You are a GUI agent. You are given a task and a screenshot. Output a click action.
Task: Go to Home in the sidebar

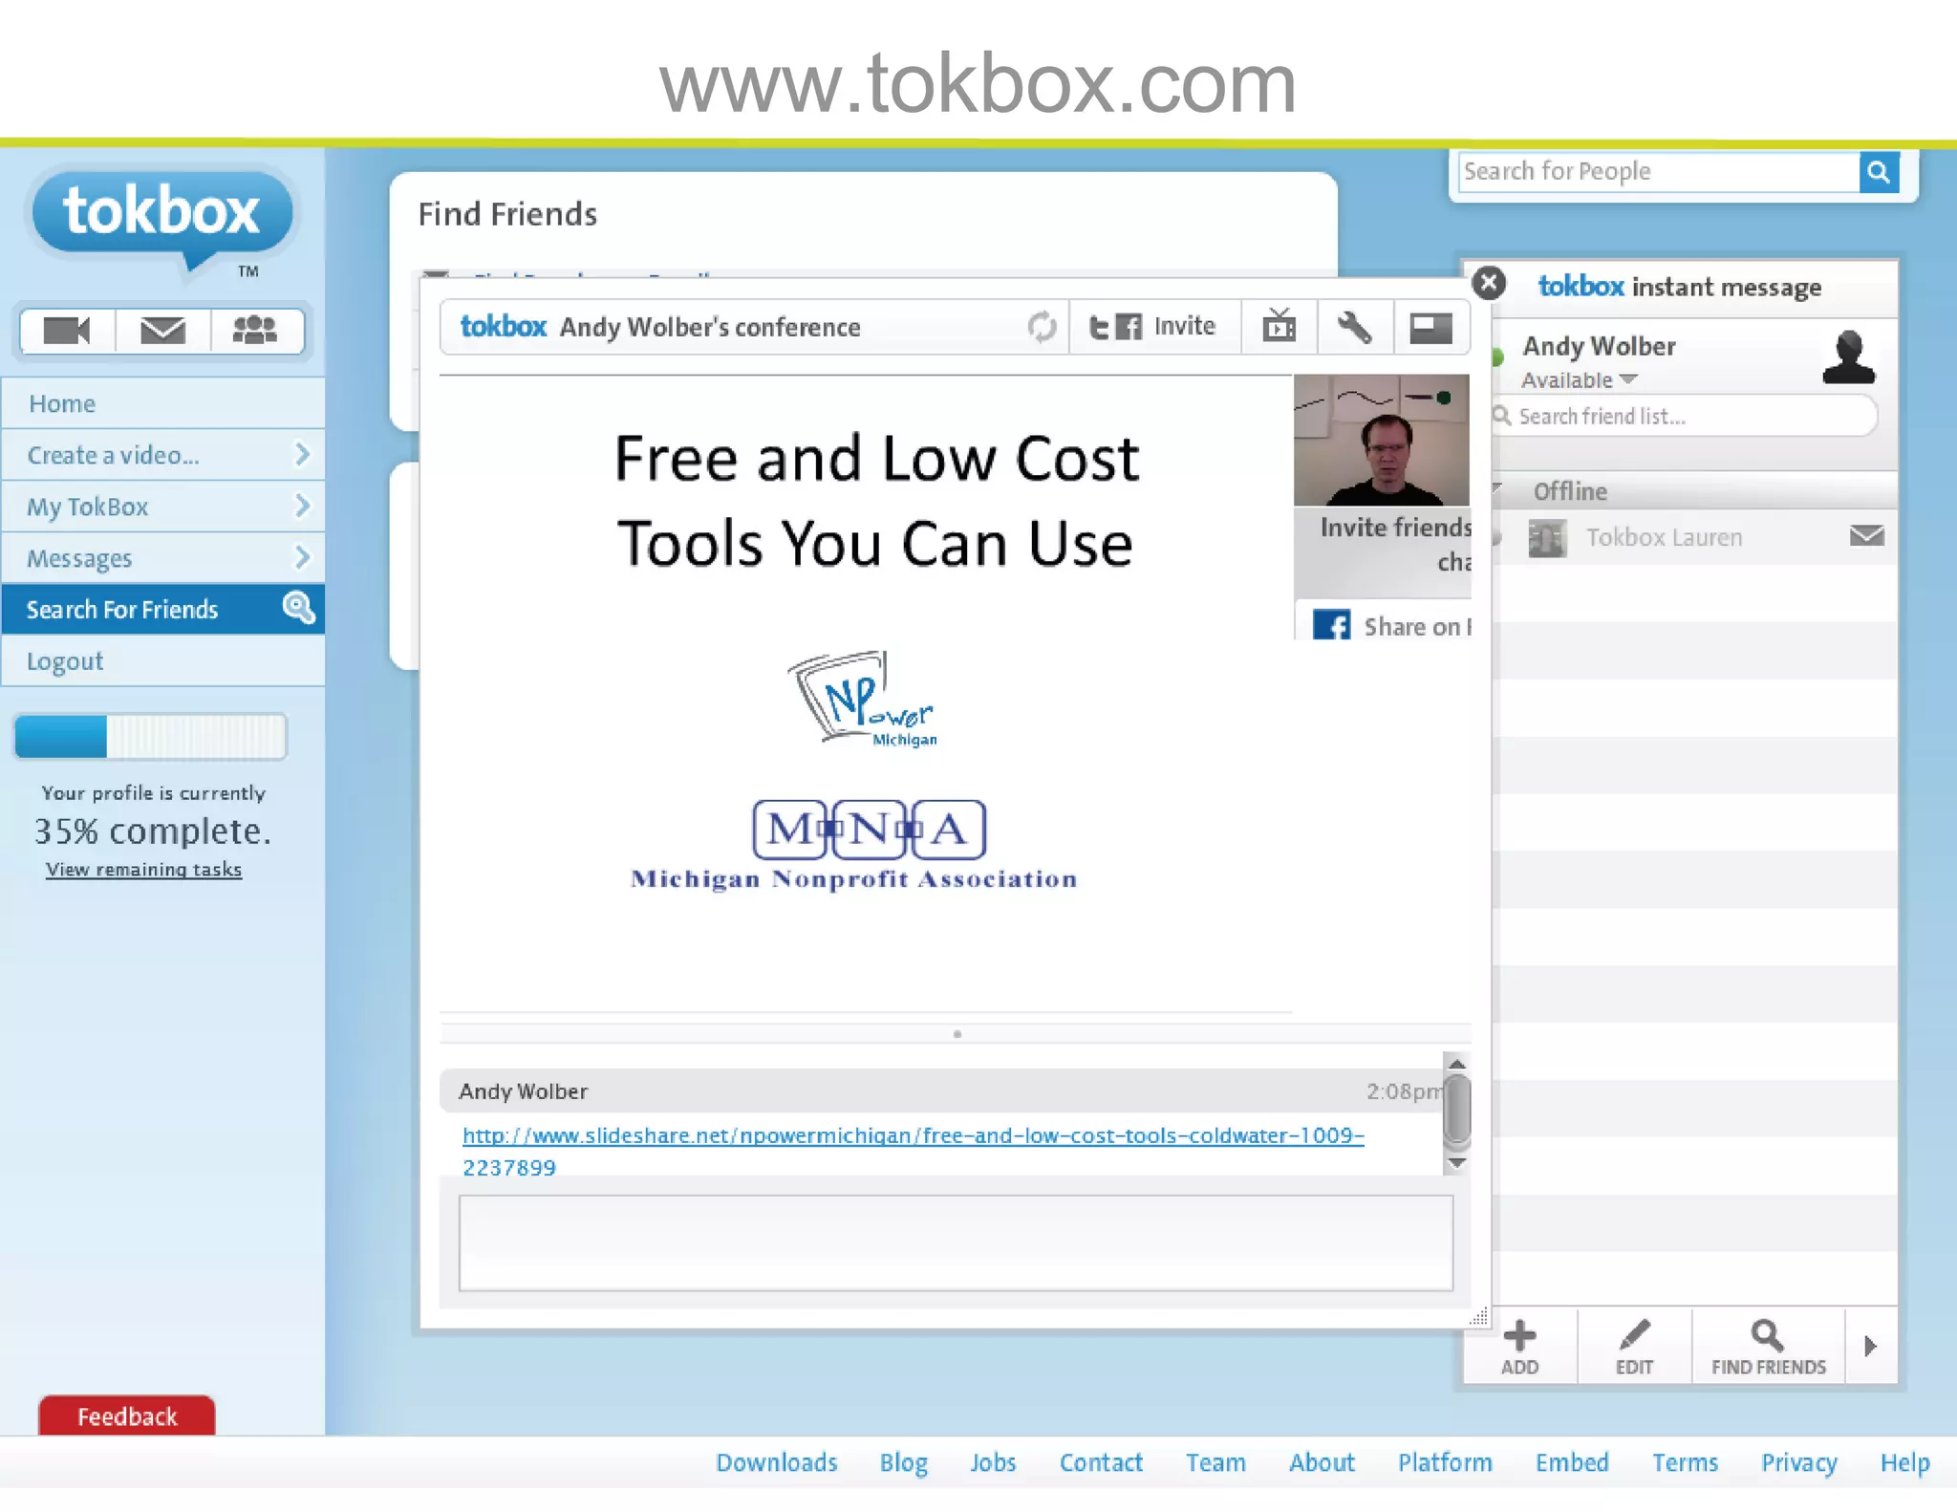click(63, 404)
